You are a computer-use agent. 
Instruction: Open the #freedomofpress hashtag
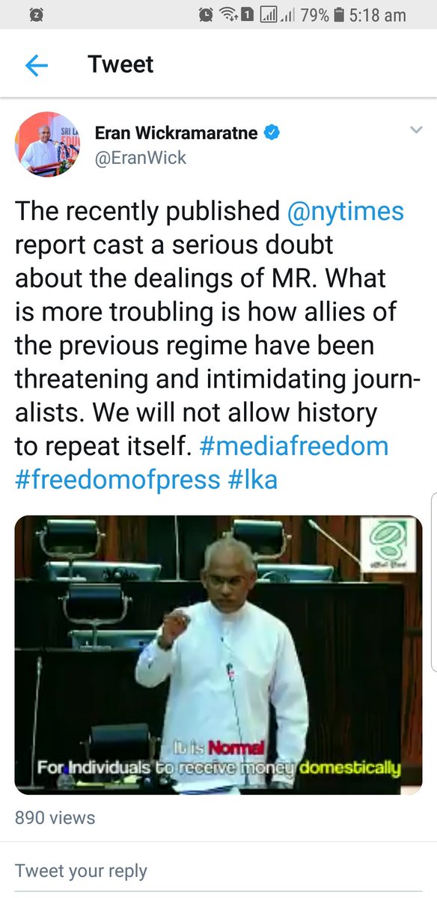click(118, 480)
